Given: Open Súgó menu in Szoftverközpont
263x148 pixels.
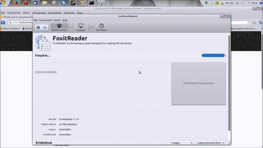Looking at the screenshot, I should pos(65,20).
